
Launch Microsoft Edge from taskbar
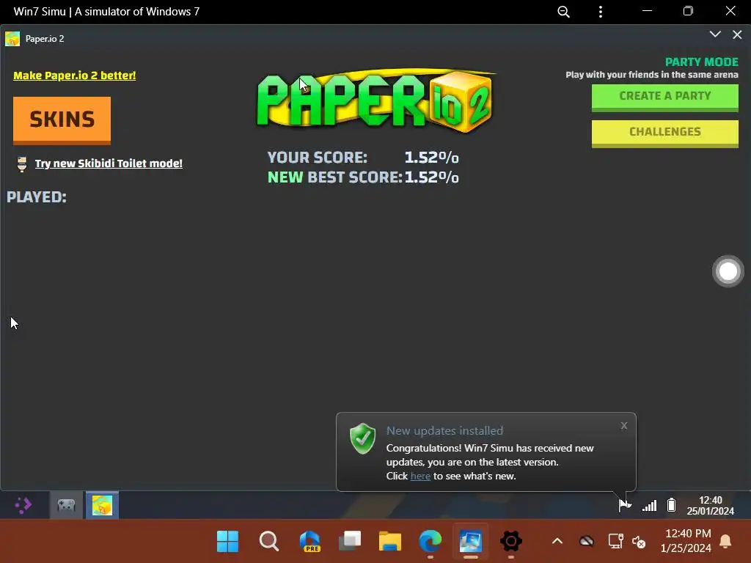[430, 542]
